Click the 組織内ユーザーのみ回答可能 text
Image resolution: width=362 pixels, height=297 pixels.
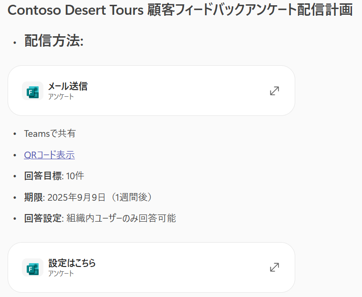tap(121, 218)
